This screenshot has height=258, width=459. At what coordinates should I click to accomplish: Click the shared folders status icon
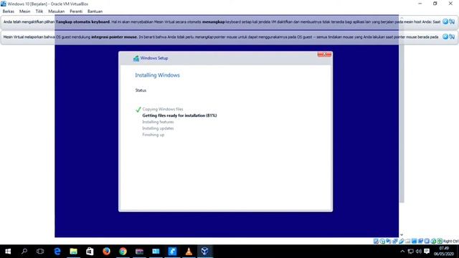(x=408, y=242)
